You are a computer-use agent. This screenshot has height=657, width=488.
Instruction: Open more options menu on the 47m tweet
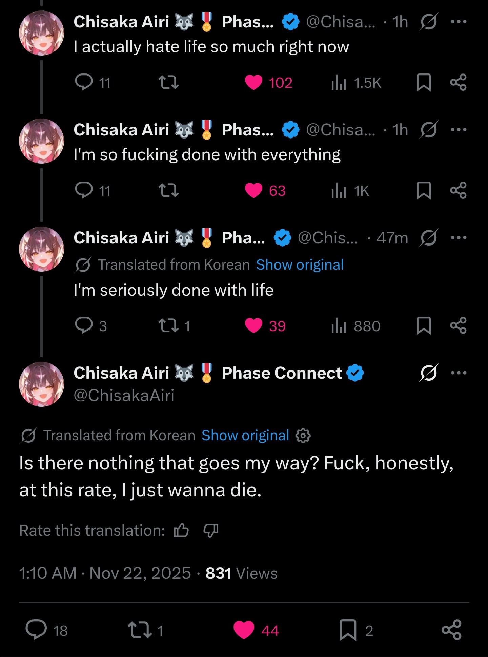(459, 238)
